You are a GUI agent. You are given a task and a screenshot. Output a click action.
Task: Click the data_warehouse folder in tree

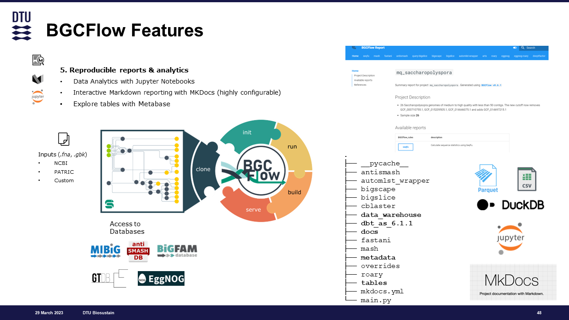[391, 215]
